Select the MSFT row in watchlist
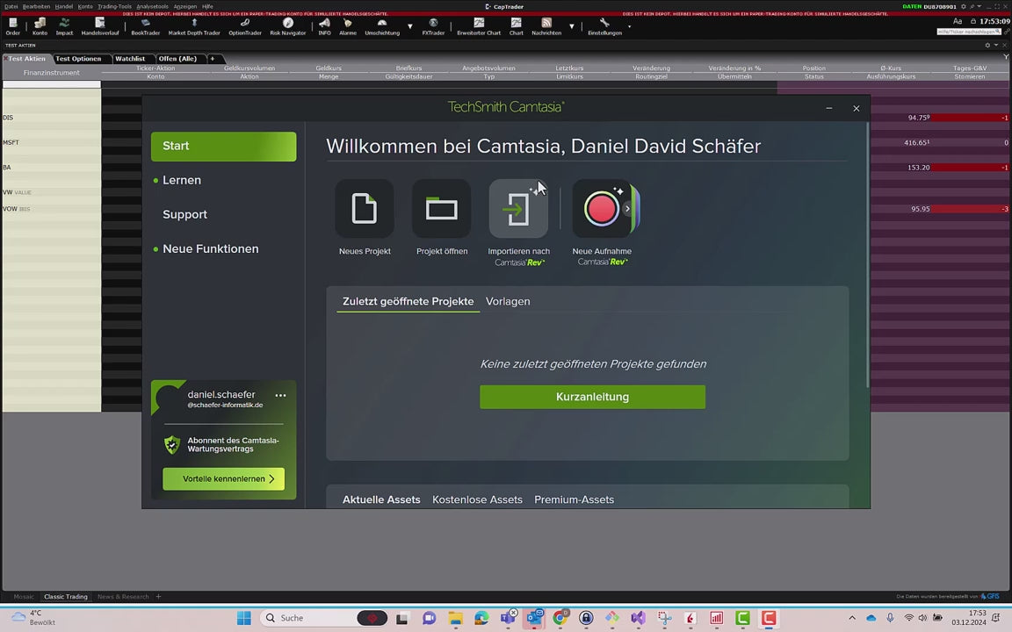The width and height of the screenshot is (1012, 632). click(x=52, y=142)
